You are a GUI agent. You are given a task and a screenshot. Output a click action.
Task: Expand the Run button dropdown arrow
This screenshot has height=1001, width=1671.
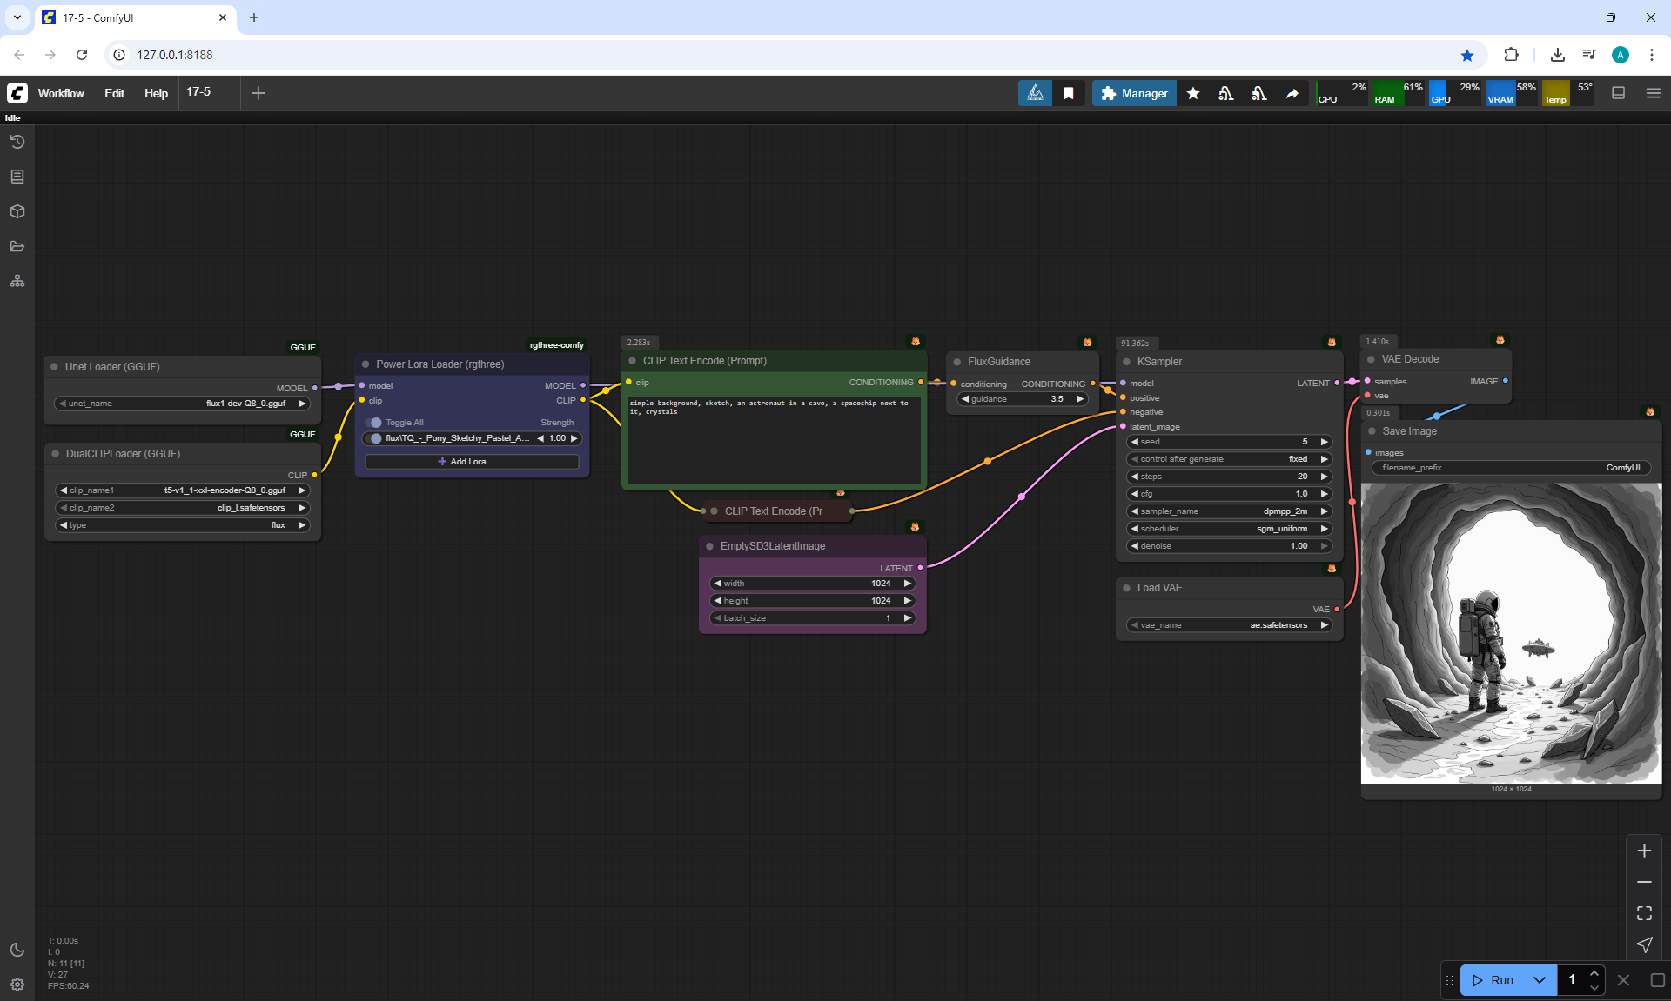[x=1539, y=980]
